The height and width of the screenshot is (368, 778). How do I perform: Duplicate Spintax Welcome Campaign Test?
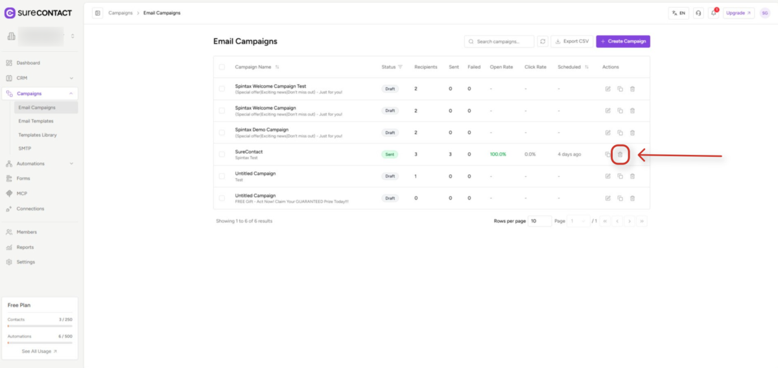coord(620,89)
